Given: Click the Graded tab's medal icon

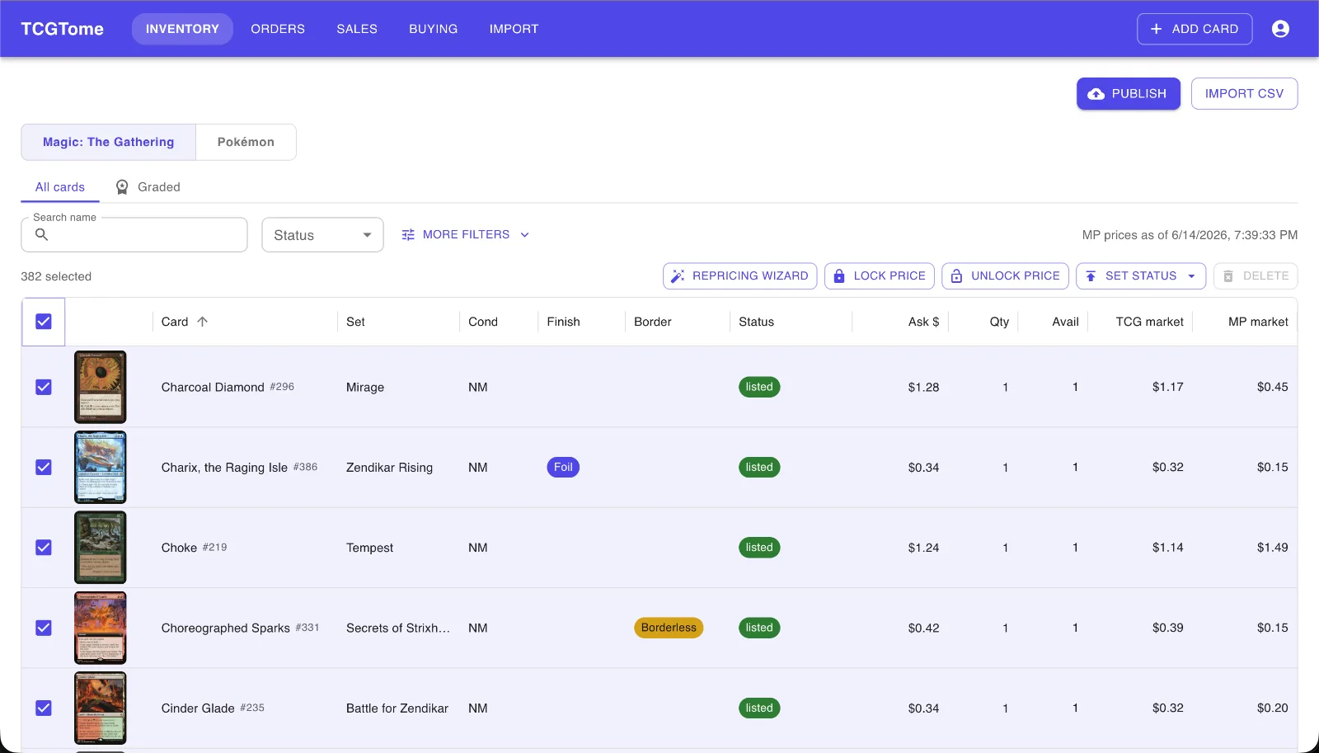Looking at the screenshot, I should click(122, 187).
